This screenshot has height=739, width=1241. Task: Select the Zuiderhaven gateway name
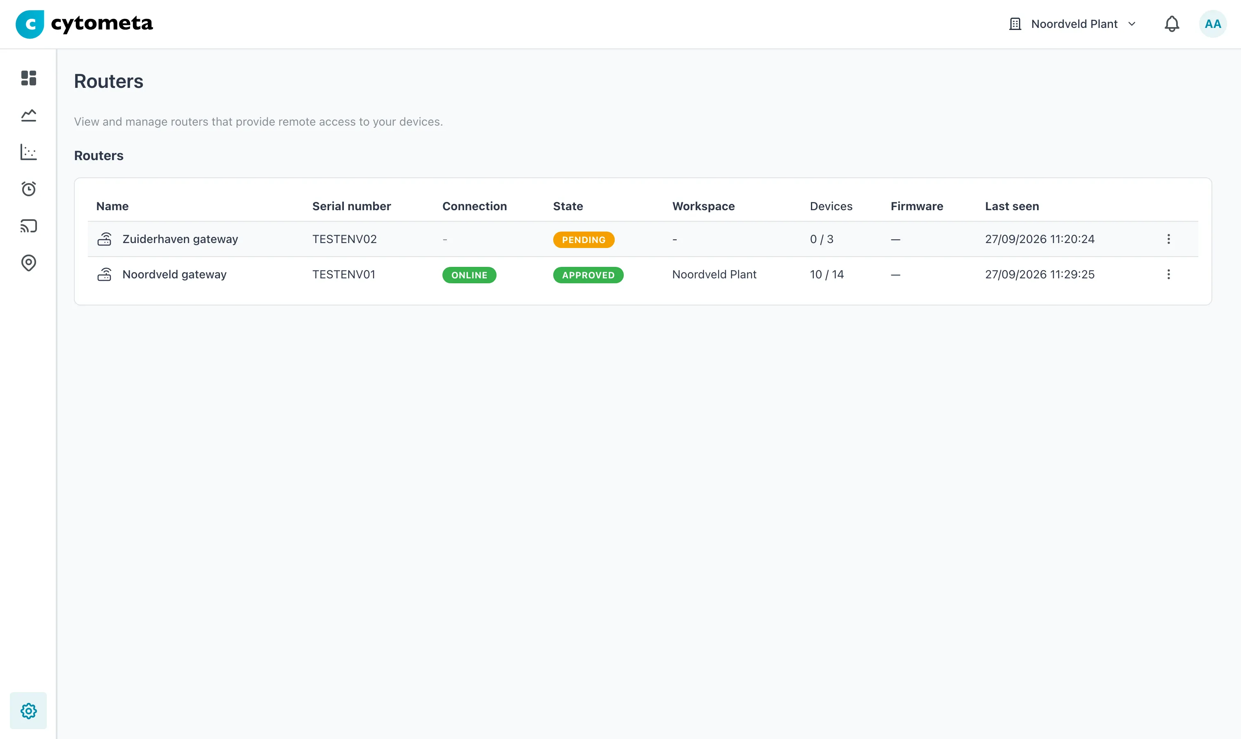click(x=180, y=239)
